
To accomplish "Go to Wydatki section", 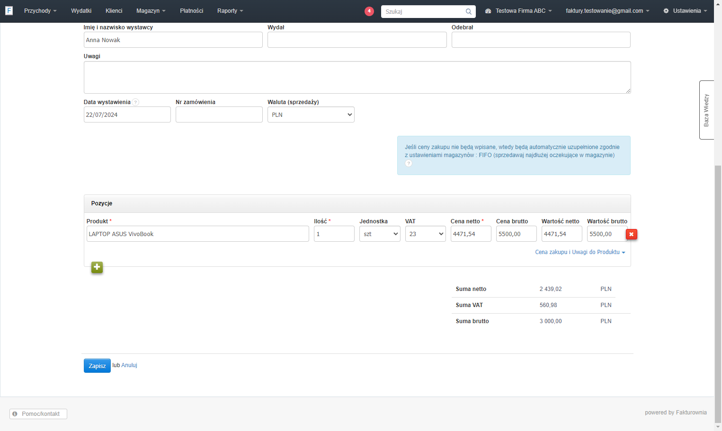I will 81,11.
